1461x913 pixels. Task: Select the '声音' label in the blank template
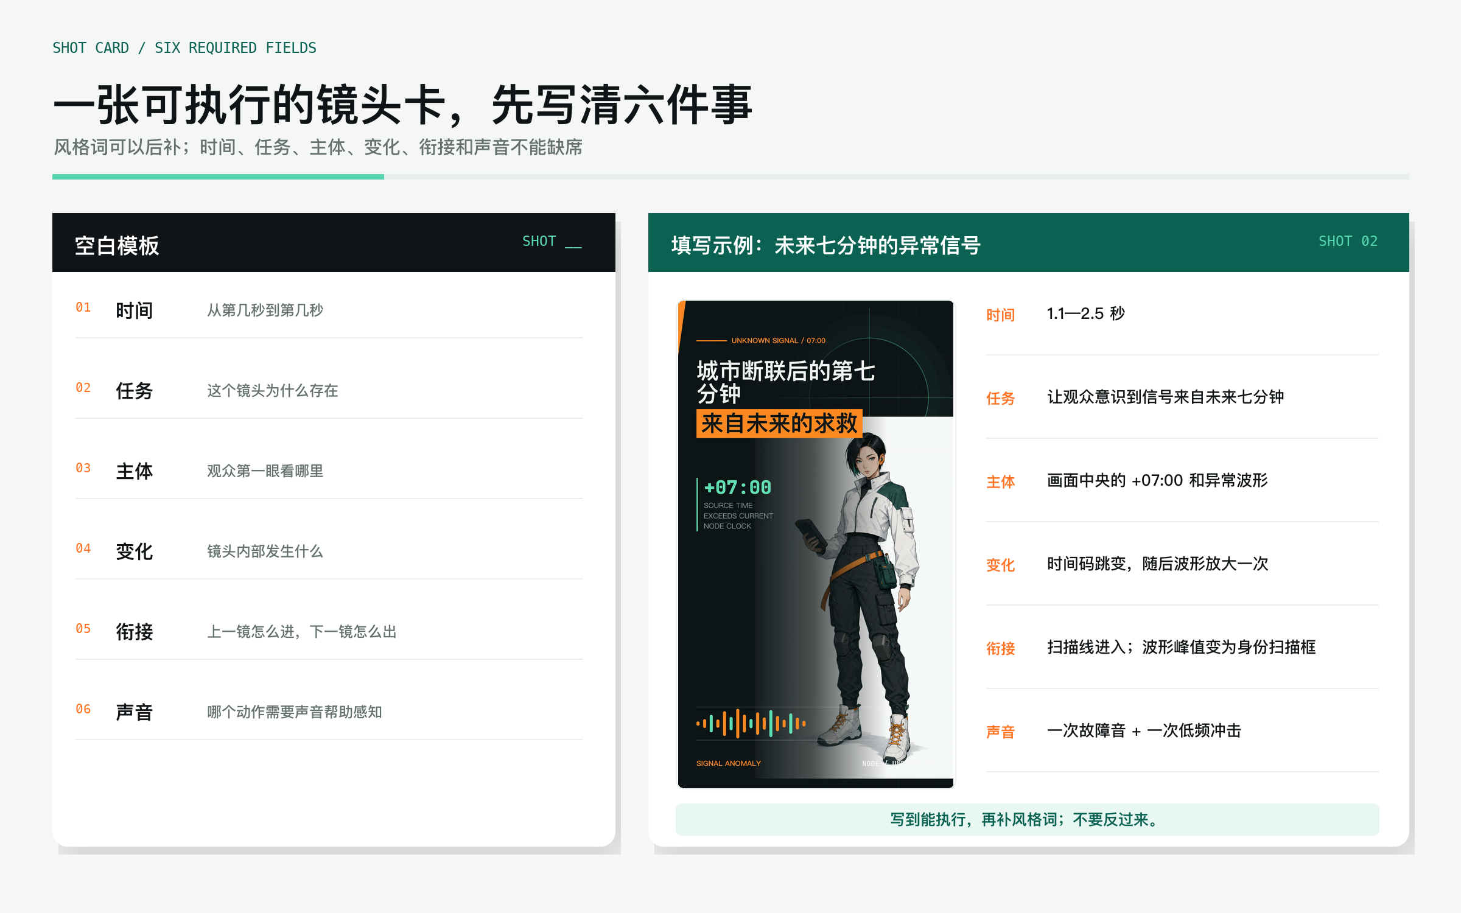point(135,712)
